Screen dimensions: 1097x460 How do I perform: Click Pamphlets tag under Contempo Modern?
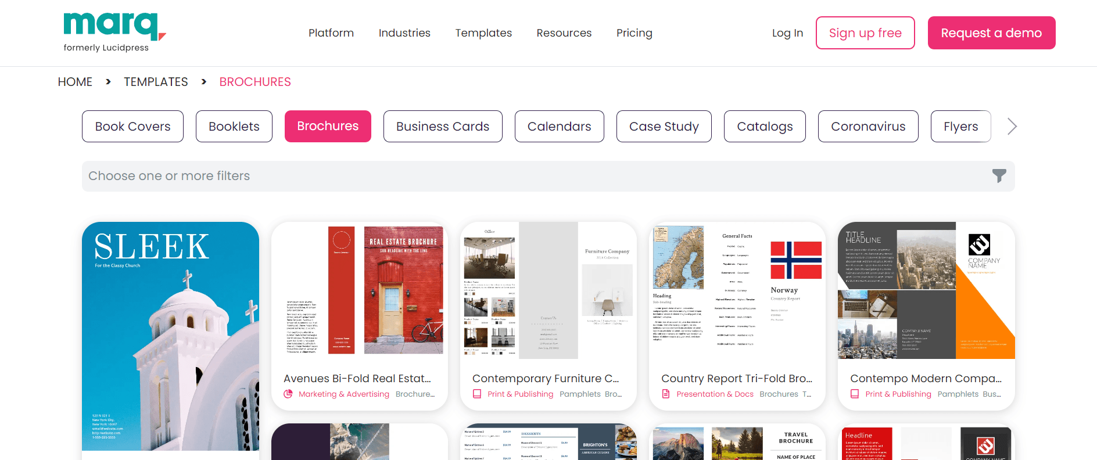pyautogui.click(x=958, y=394)
